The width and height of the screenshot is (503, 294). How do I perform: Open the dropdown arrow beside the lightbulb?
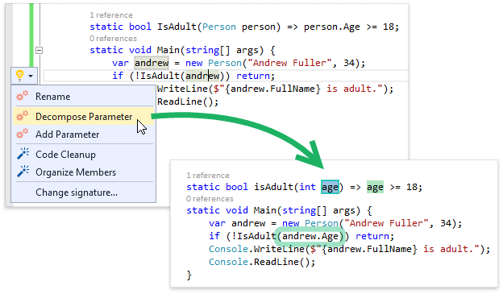tap(31, 76)
